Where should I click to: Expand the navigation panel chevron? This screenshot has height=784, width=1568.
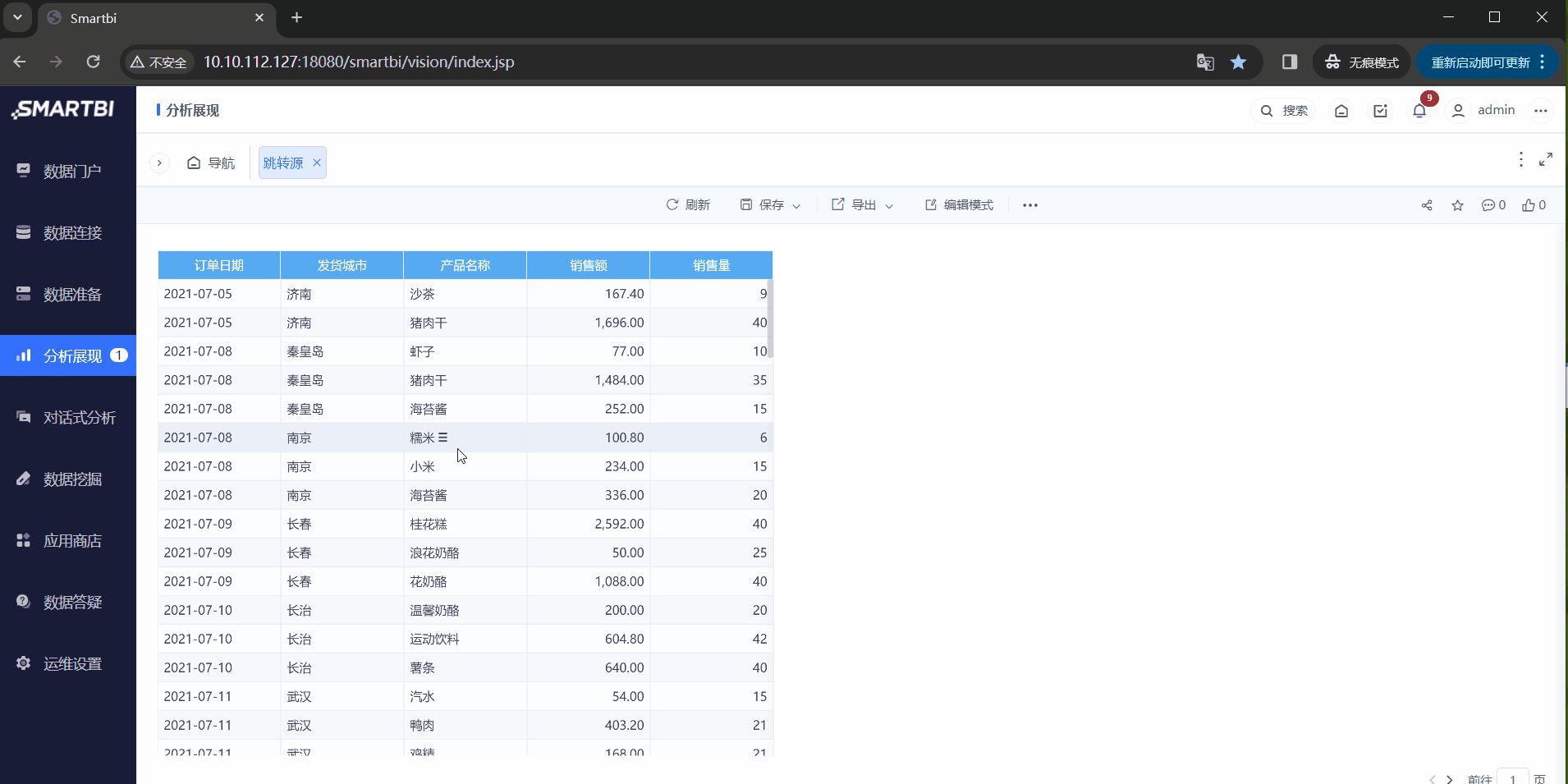[159, 163]
